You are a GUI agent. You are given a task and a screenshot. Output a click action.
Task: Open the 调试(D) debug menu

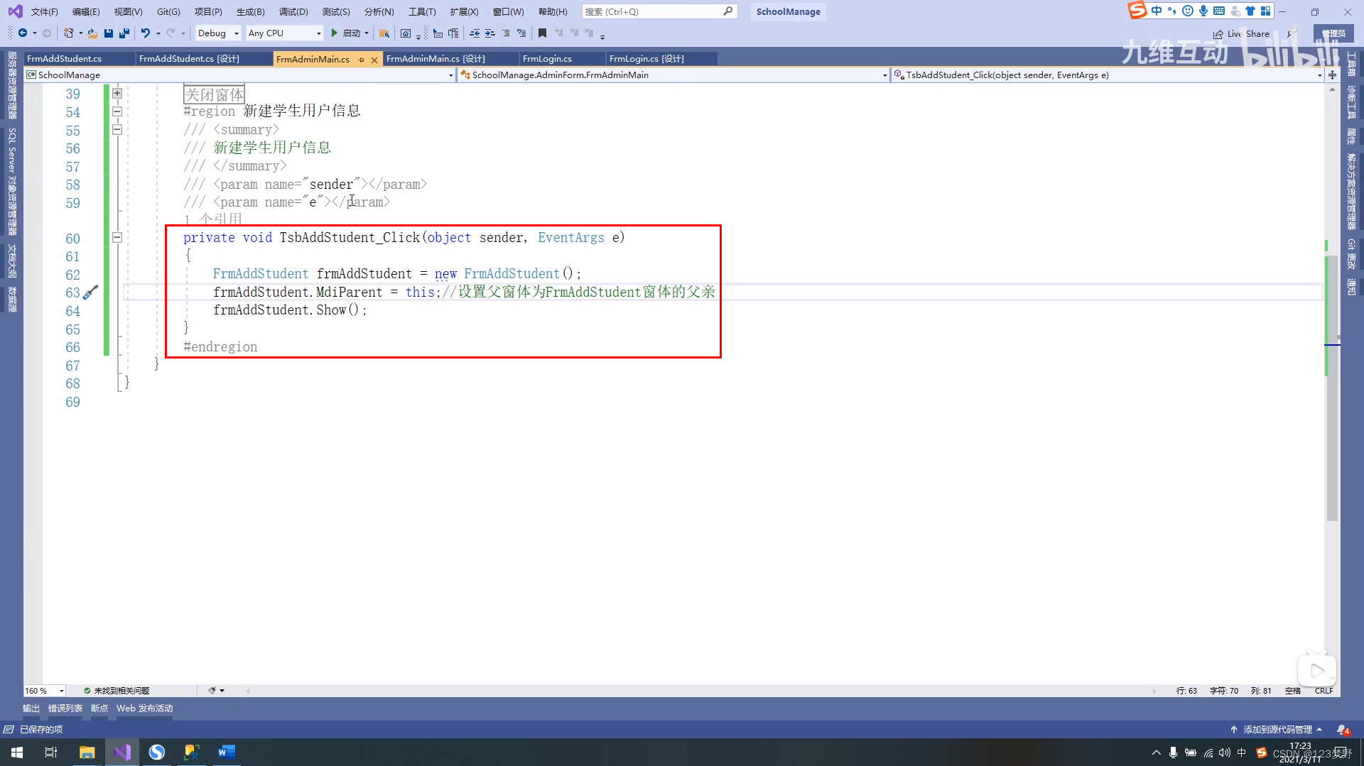click(x=293, y=11)
